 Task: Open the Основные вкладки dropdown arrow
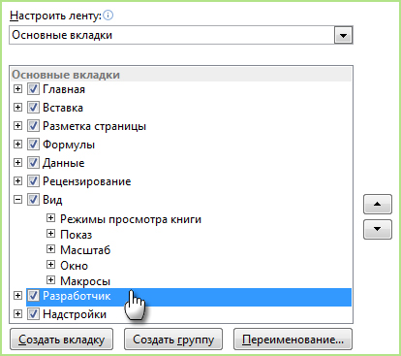click(343, 35)
